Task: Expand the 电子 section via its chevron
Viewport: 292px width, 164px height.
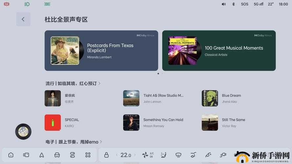Action: point(101,142)
